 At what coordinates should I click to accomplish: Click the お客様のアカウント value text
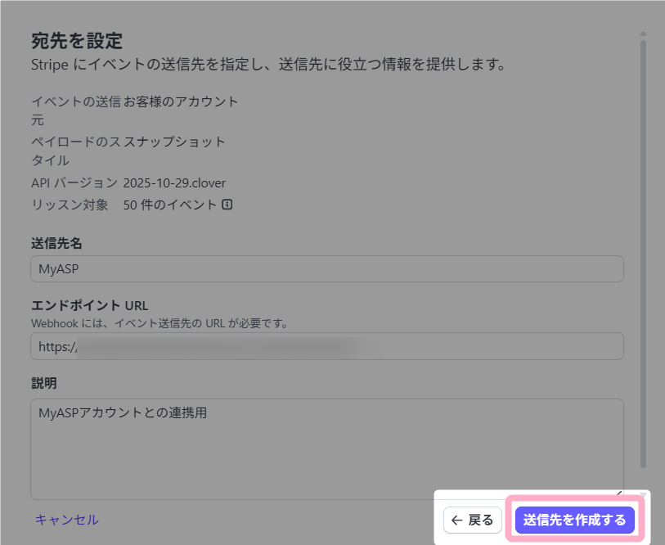[x=181, y=101]
